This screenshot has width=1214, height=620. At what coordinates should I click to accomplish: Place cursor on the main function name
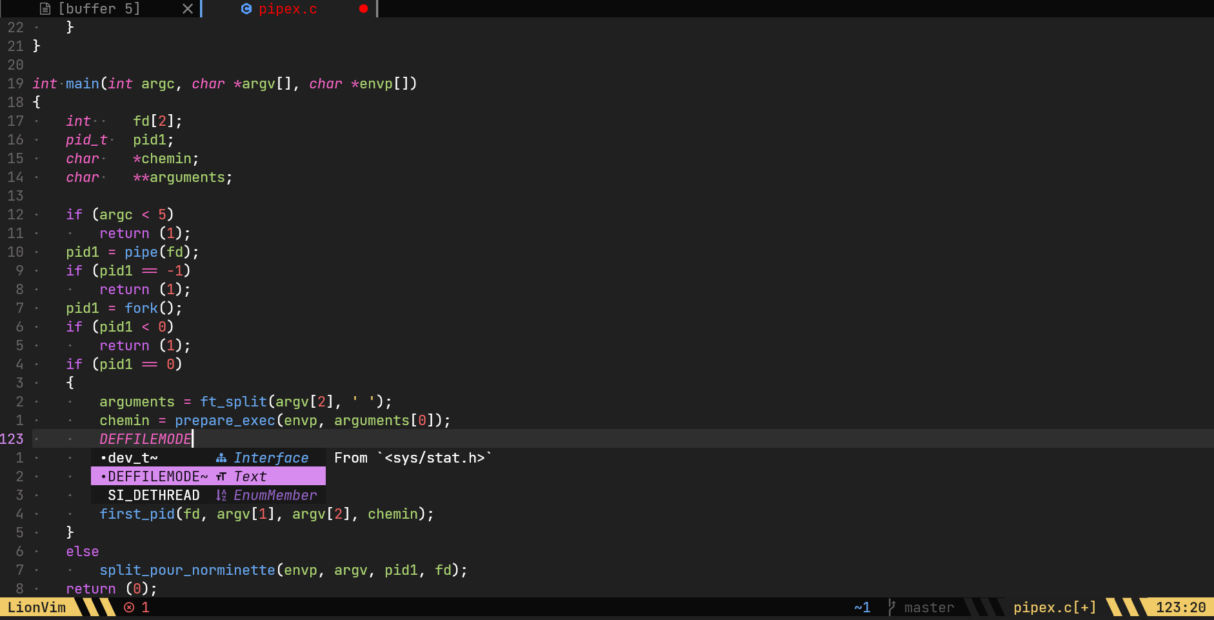coord(83,84)
